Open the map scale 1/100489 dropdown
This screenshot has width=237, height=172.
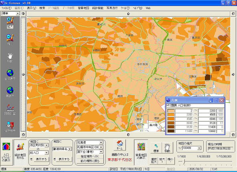point(199,148)
